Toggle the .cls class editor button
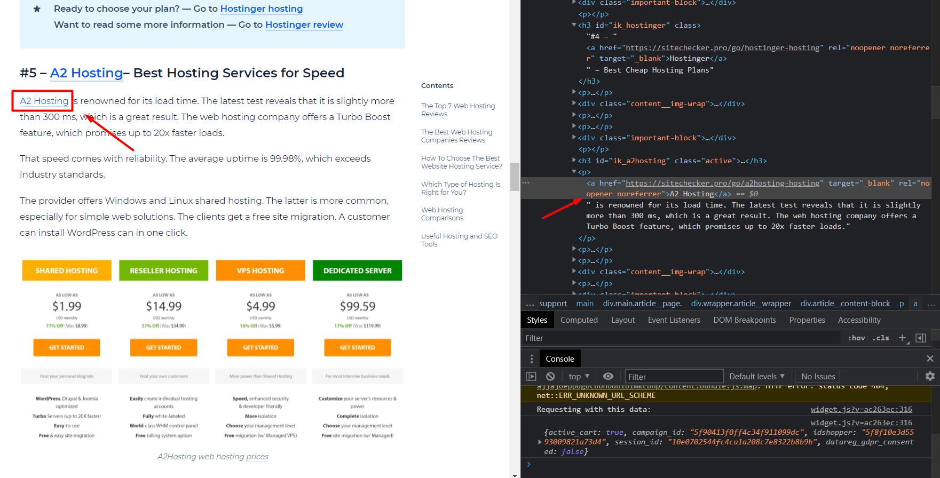This screenshot has height=478, width=940. pyautogui.click(x=881, y=338)
